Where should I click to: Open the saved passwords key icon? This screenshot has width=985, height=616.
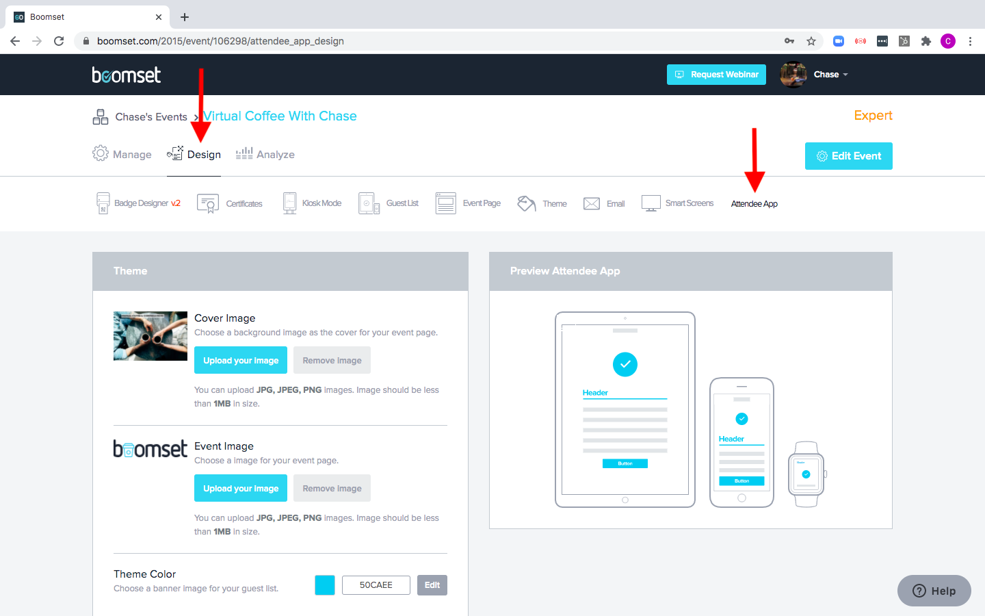pos(789,41)
